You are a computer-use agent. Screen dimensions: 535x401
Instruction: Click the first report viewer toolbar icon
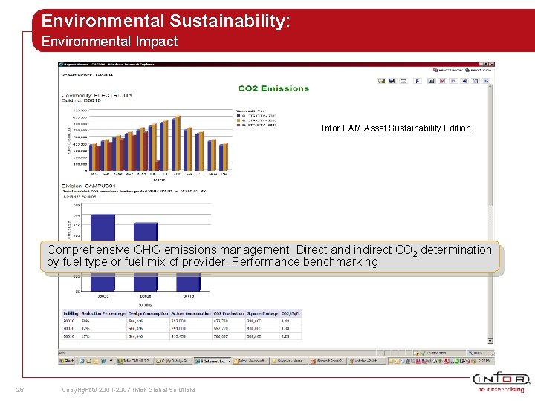tap(381, 81)
